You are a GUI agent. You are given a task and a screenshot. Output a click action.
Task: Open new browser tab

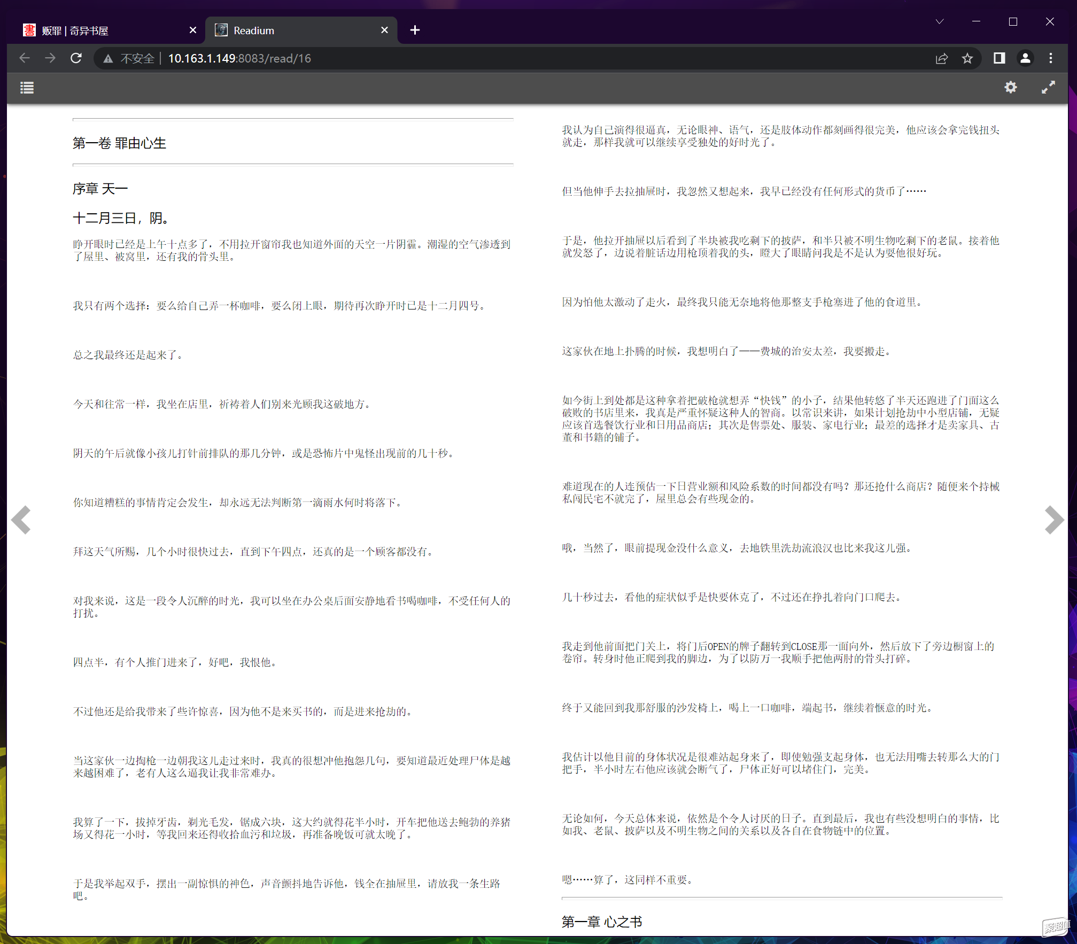tap(415, 30)
